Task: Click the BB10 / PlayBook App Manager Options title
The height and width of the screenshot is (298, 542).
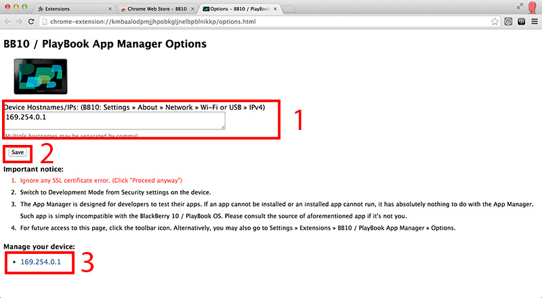Action: [105, 44]
